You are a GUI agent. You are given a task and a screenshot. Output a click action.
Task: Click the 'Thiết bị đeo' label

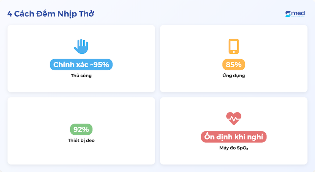coord(81,140)
